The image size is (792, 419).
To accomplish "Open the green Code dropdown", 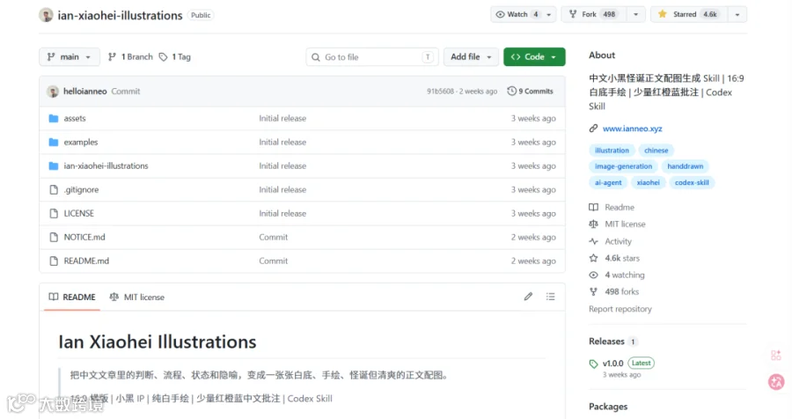I will pyautogui.click(x=534, y=56).
